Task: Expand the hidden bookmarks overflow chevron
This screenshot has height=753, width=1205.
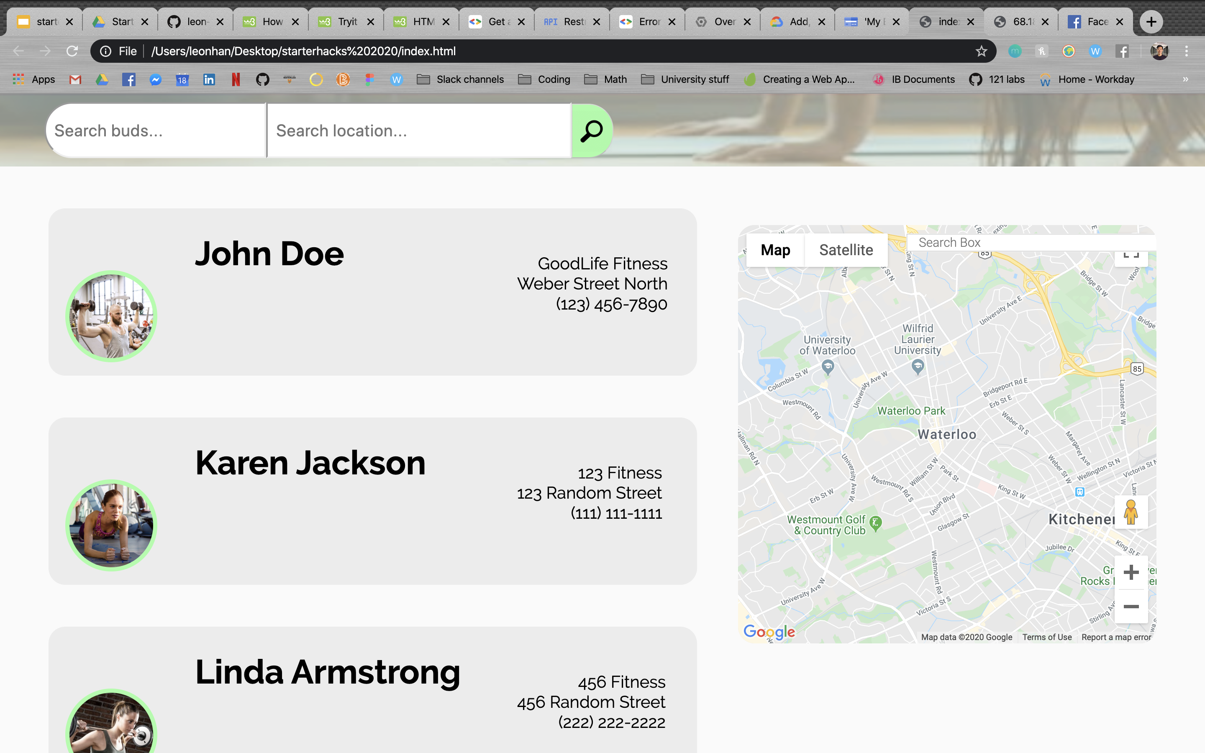Action: [x=1185, y=79]
